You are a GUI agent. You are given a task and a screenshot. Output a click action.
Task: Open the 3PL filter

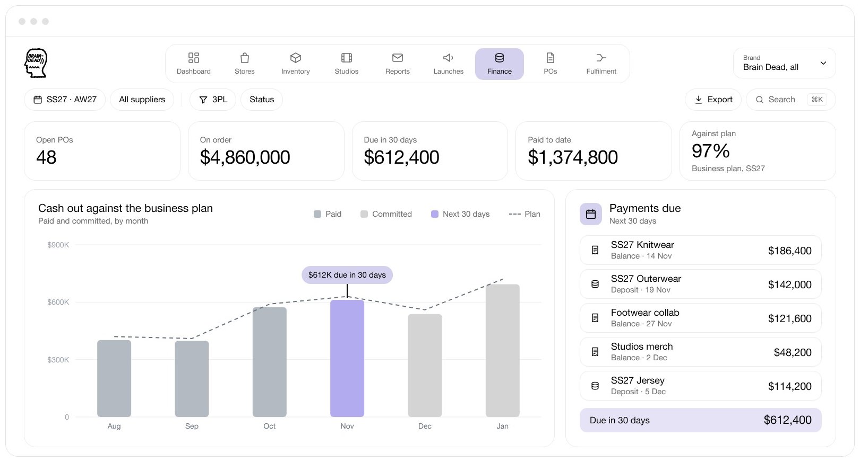(213, 100)
